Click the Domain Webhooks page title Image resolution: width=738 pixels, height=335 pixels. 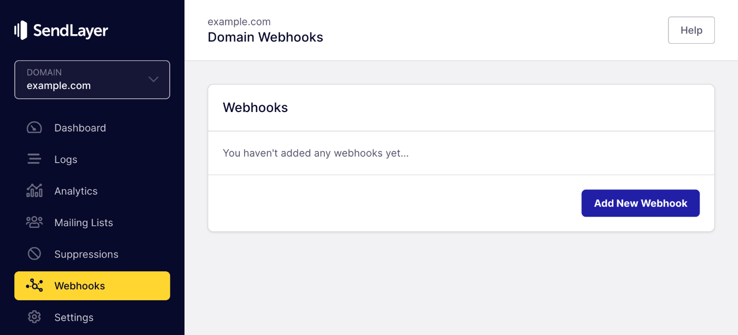point(265,37)
